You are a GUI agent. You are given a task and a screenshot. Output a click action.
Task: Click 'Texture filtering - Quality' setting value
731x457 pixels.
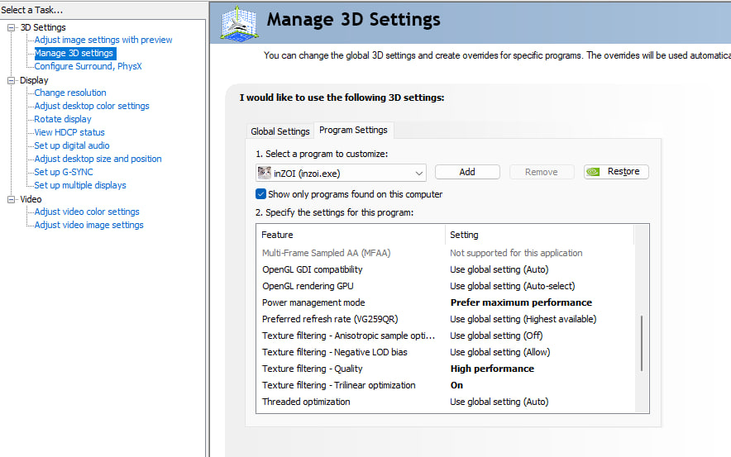click(x=492, y=369)
